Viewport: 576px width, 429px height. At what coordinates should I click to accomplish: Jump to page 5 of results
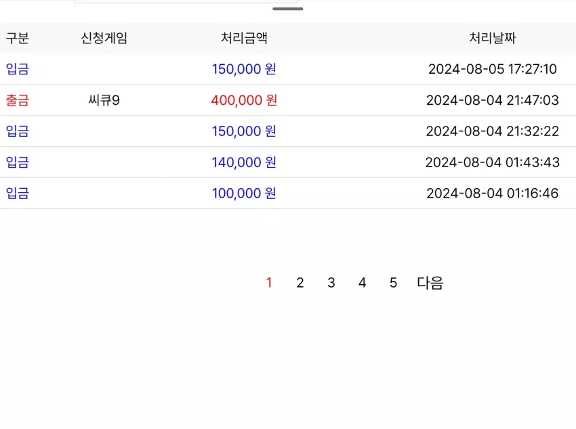pyautogui.click(x=393, y=283)
